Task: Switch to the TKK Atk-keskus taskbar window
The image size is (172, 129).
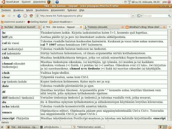Action: click(22, 127)
